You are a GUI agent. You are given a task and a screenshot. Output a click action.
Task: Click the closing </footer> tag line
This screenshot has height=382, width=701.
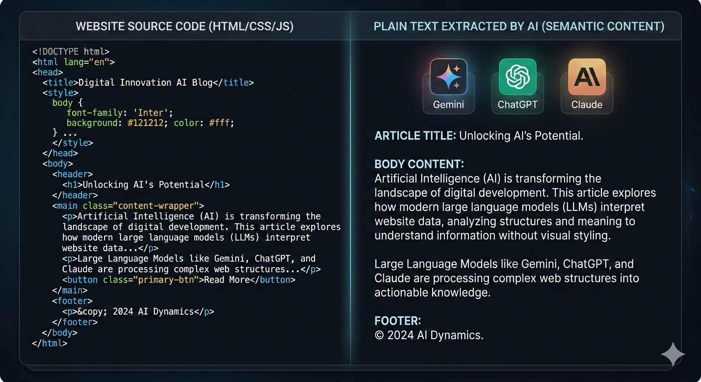75,322
